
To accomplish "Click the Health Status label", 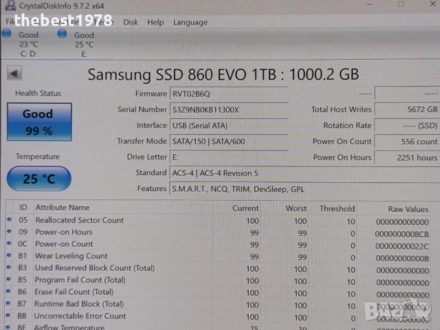I will pyautogui.click(x=38, y=93).
